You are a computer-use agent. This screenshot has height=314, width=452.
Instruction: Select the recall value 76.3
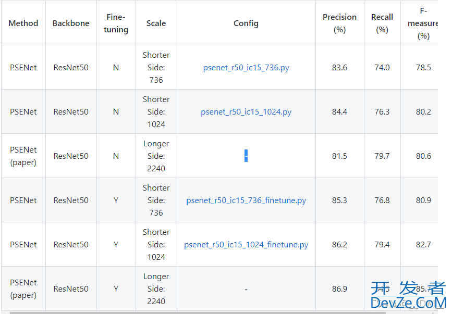click(382, 112)
